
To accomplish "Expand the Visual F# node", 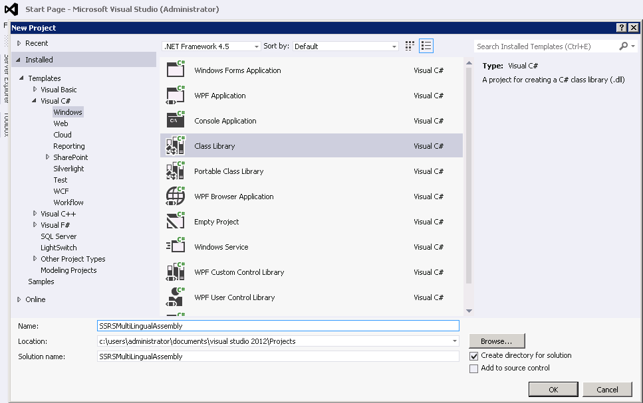I will (35, 224).
